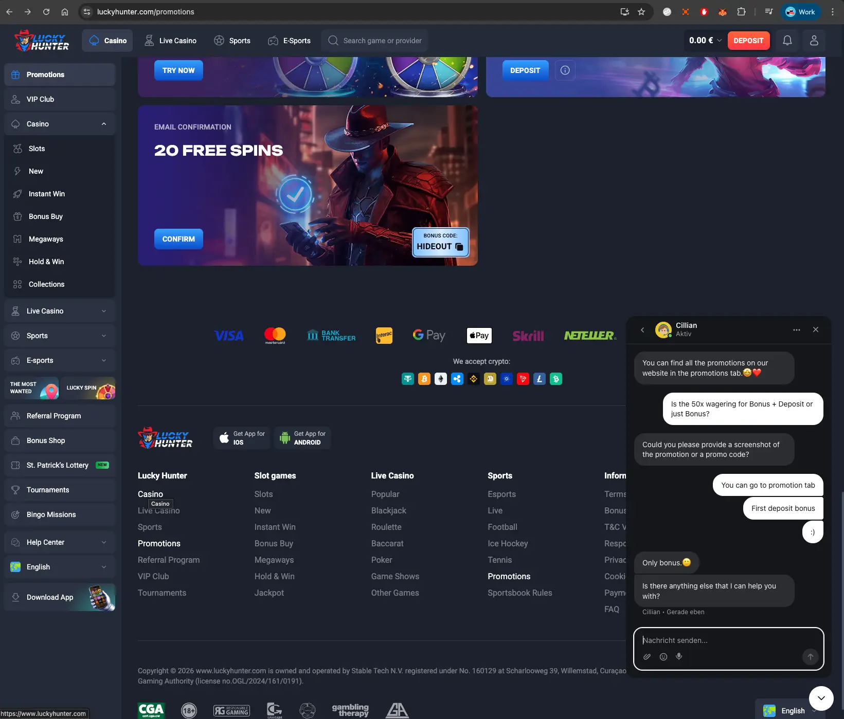
Task: Select the Casino top navigation tab
Action: (x=107, y=41)
